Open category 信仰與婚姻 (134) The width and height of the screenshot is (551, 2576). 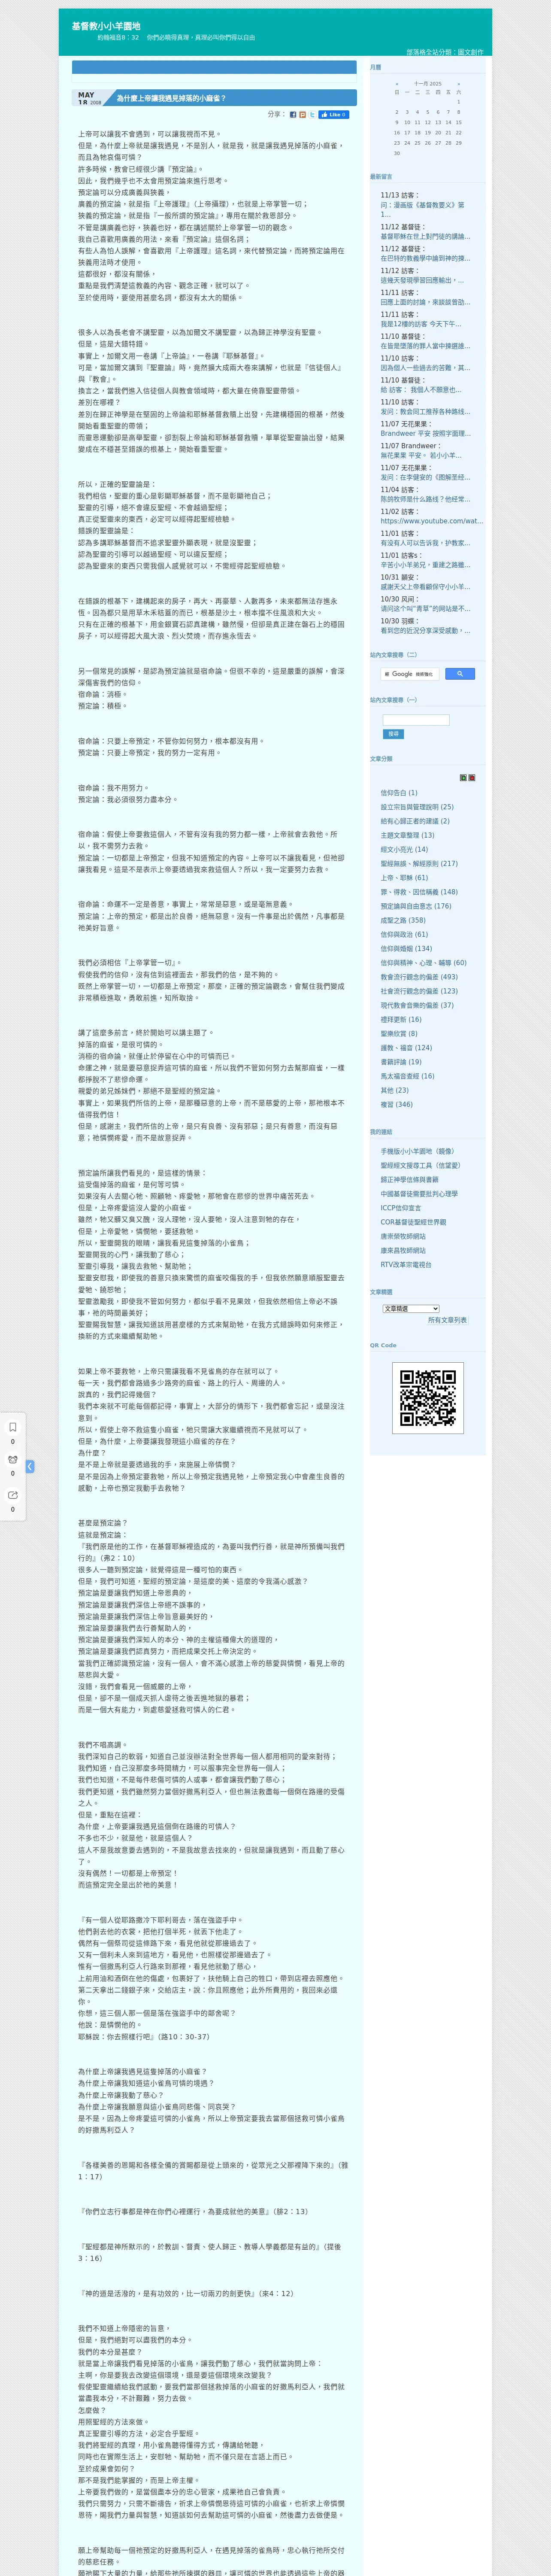pos(406,949)
